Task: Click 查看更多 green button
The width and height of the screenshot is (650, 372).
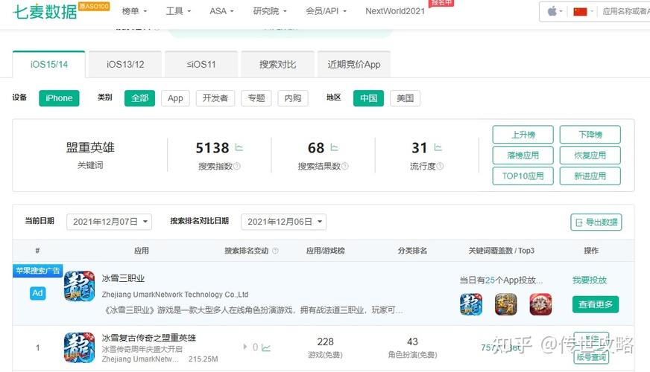Action: coord(596,304)
